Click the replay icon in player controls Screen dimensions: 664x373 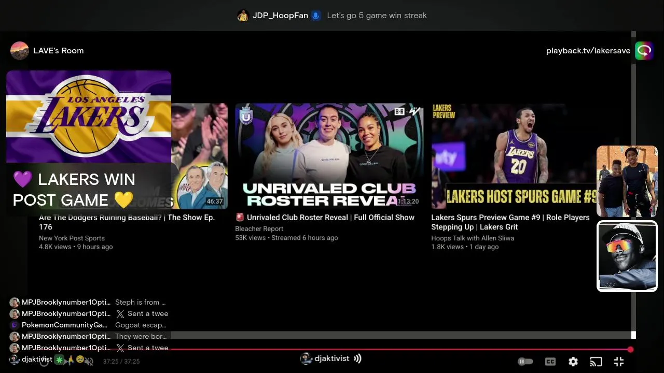pyautogui.click(x=45, y=362)
